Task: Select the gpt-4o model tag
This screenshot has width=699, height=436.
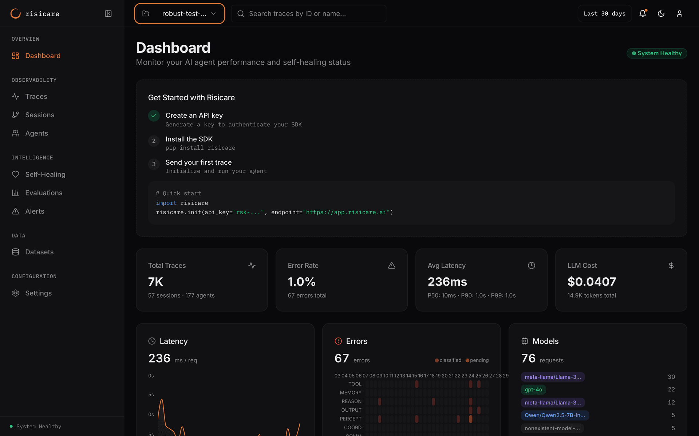Action: point(533,389)
